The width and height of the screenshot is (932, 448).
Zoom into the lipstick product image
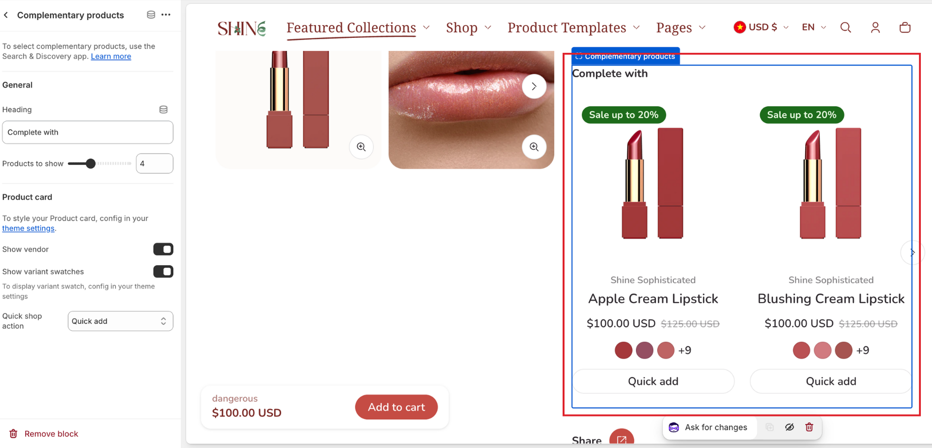(x=361, y=147)
